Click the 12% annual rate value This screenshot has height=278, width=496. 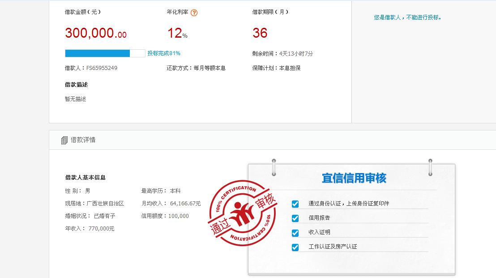(x=177, y=33)
